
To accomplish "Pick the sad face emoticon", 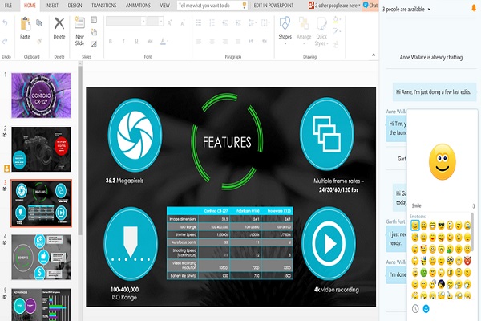I will (x=423, y=226).
